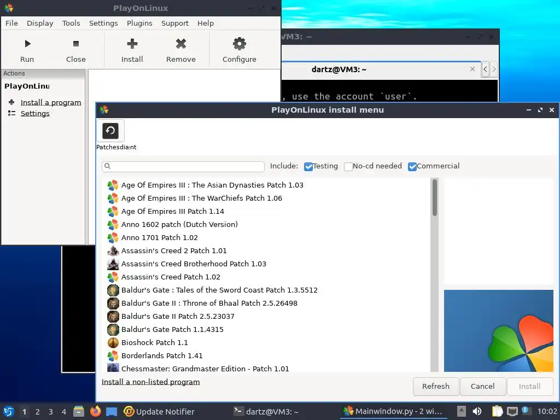Click the display monitor icon in system tray

tap(512, 411)
